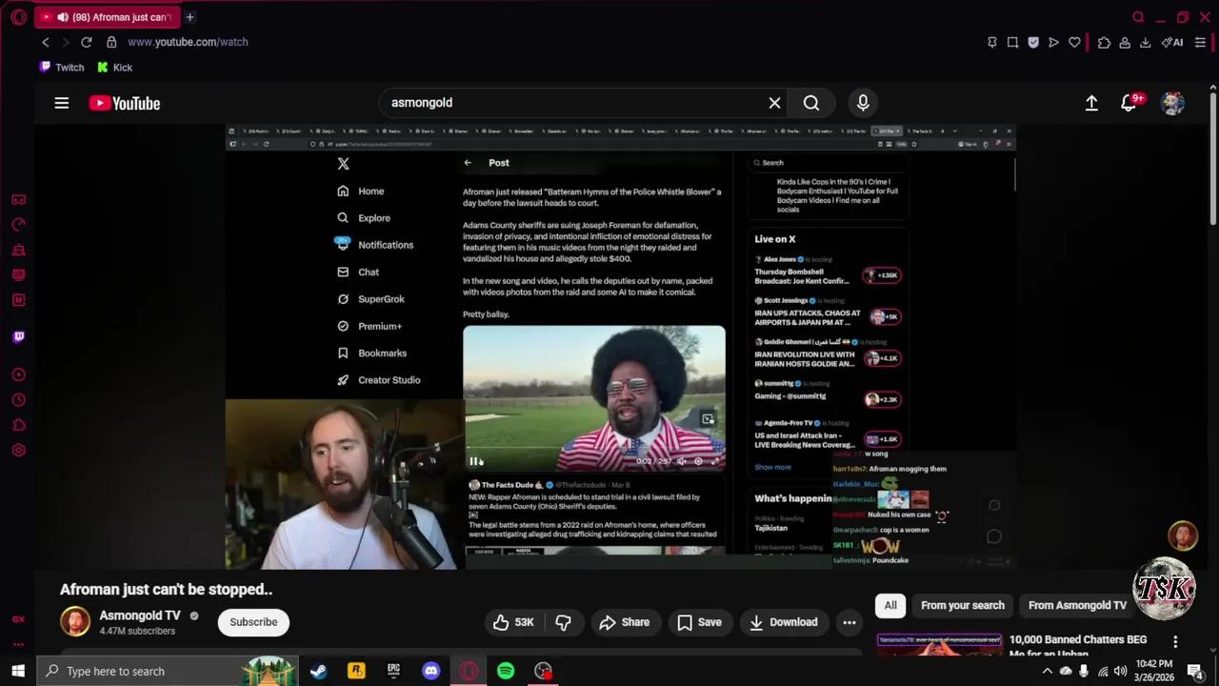This screenshot has width=1219, height=686.
Task: Select From your search chip
Action: point(963,605)
